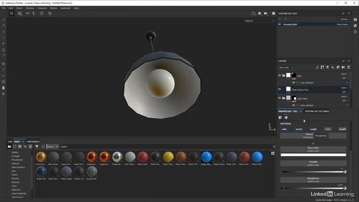Open the Main shader dropdown
The height and width of the screenshot is (202, 359).
(343, 24)
